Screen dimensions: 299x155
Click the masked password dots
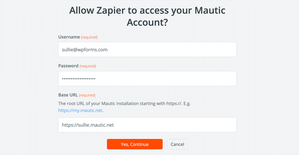coord(79,79)
